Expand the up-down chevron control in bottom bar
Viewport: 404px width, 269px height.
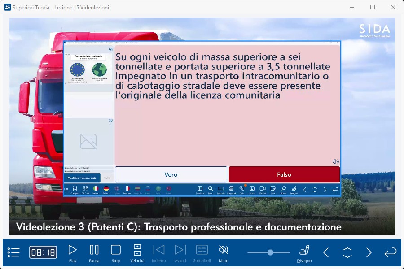(x=347, y=252)
